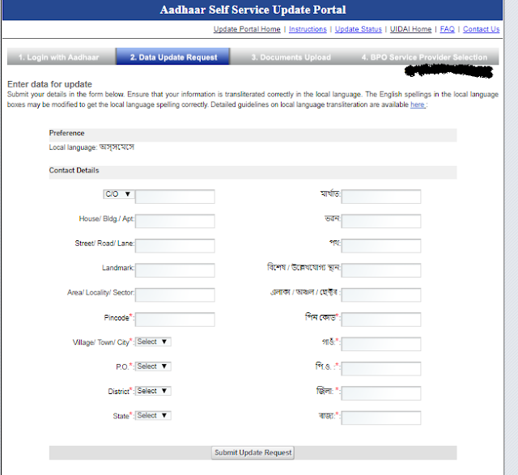Click the Contact Details section header

[x=253, y=172]
